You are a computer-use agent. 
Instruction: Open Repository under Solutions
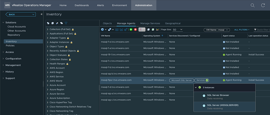(x=14, y=35)
